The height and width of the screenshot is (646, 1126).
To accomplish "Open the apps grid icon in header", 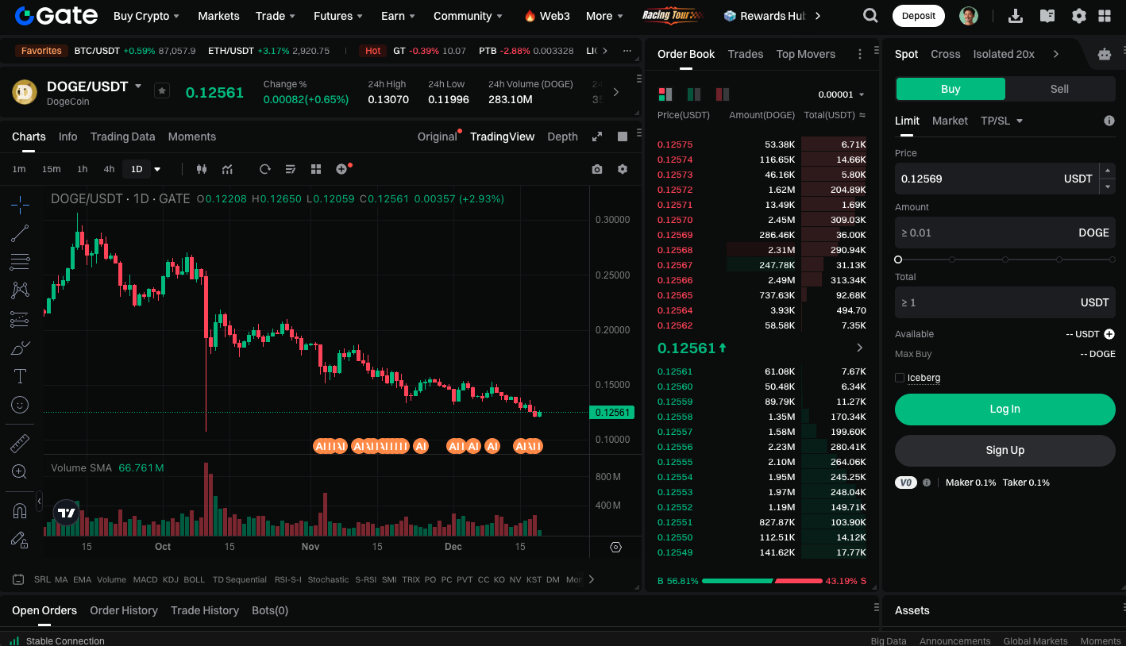I will click(1105, 16).
